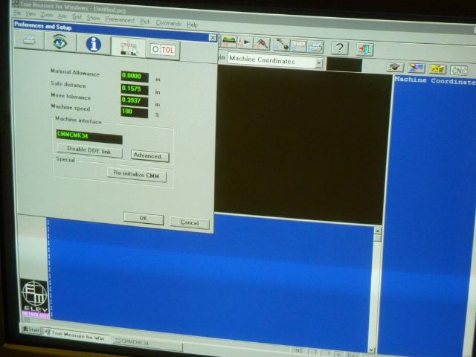
Task: Open the Grid menu
Action: pos(77,16)
